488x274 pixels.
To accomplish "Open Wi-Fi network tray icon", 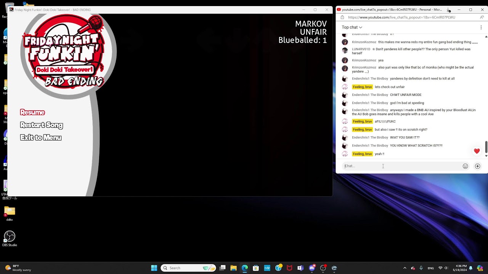I will point(440,268).
